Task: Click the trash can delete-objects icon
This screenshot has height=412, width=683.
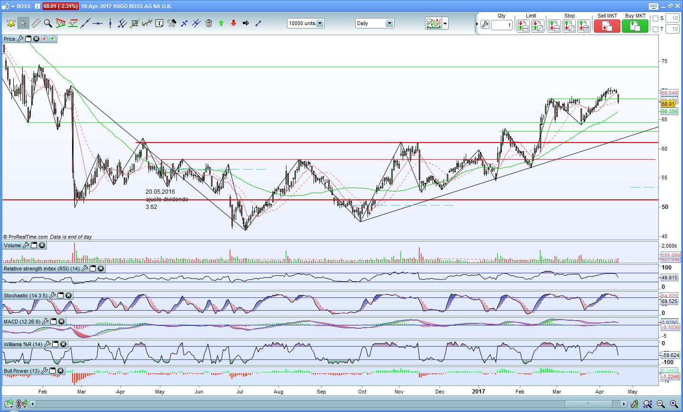Action: click(x=209, y=23)
